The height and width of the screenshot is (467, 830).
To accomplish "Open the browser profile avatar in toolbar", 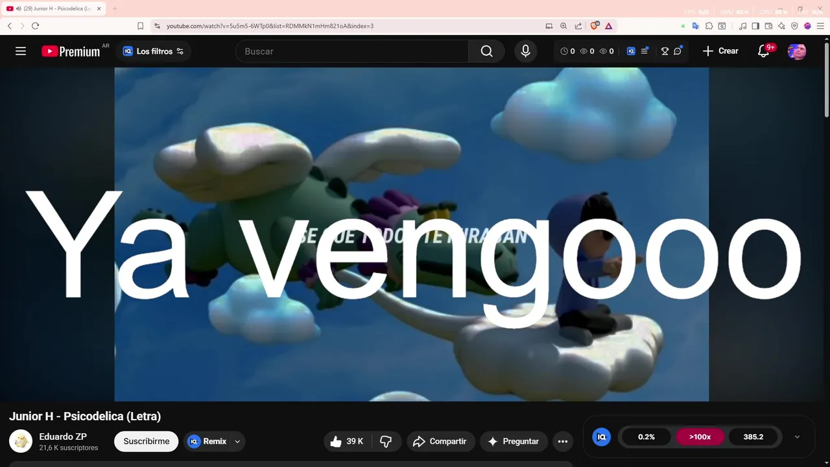I will click(807, 26).
